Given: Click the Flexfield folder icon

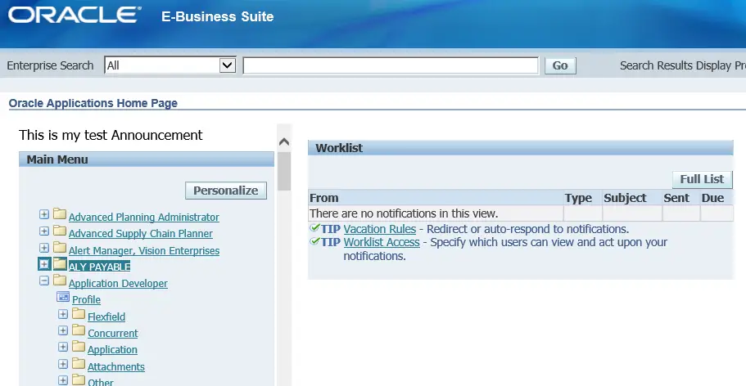Looking at the screenshot, I should 79,314.
